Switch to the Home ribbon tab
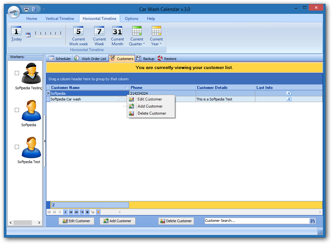332x244 pixels. click(x=32, y=19)
